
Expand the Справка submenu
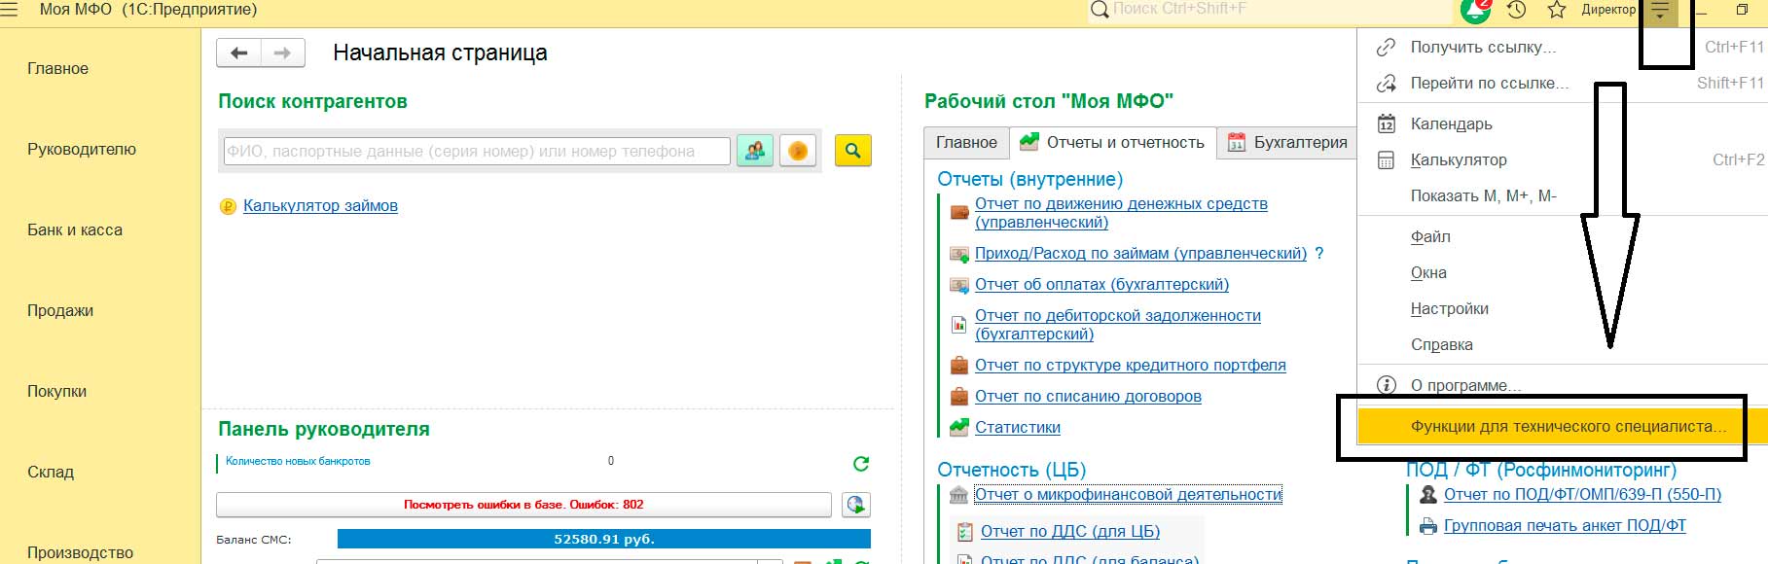[1563, 344]
